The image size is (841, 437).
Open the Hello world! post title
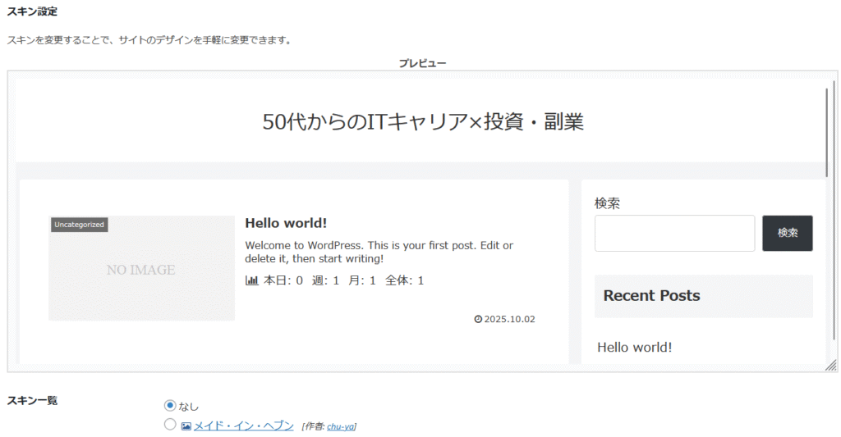[286, 223]
